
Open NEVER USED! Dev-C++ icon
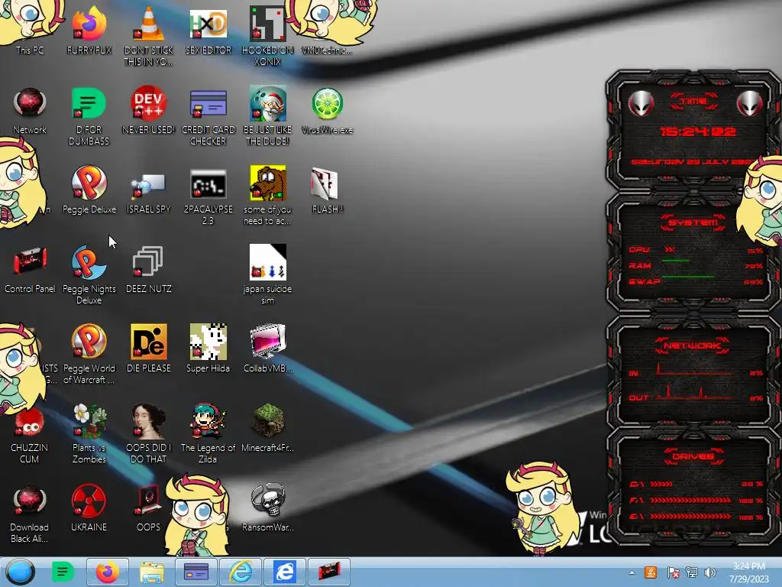(148, 110)
